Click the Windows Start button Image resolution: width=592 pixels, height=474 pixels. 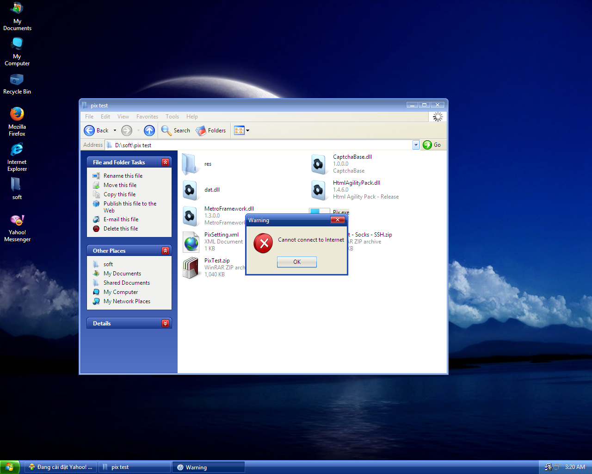[10, 467]
